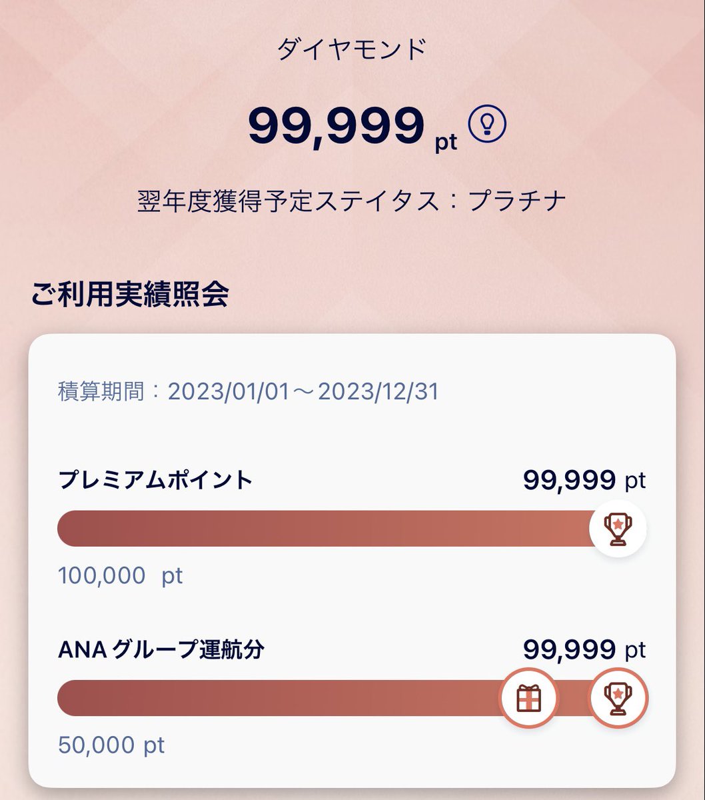Tap trophy icon on Premium Points bar
This screenshot has width=705, height=800.
click(x=618, y=529)
